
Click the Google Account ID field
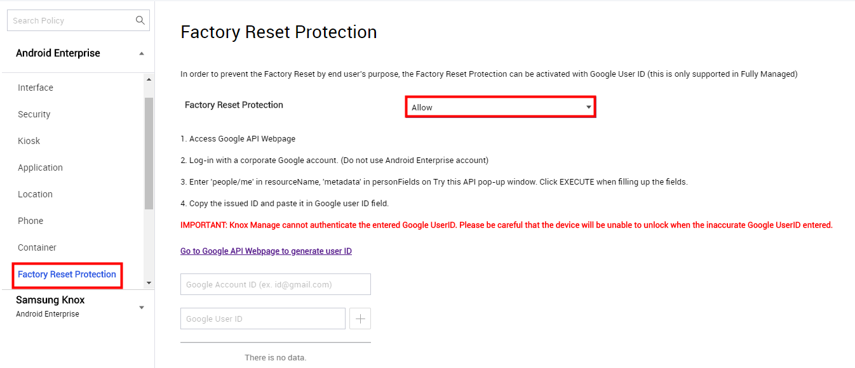click(276, 284)
